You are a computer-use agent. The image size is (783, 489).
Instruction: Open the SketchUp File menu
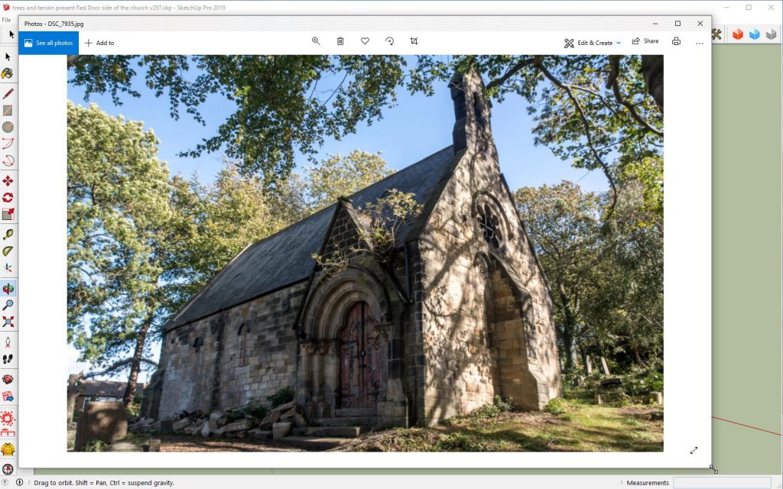(x=6, y=20)
